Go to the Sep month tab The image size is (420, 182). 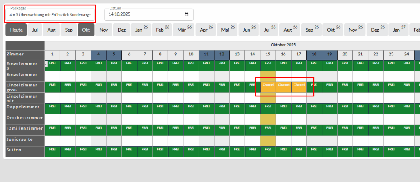[69, 30]
